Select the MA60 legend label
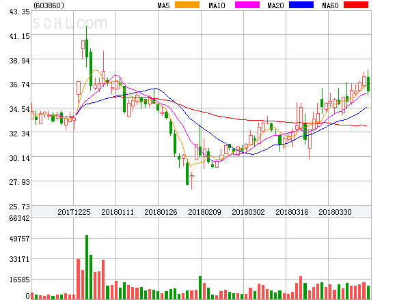410x300 pixels. (x=330, y=5)
